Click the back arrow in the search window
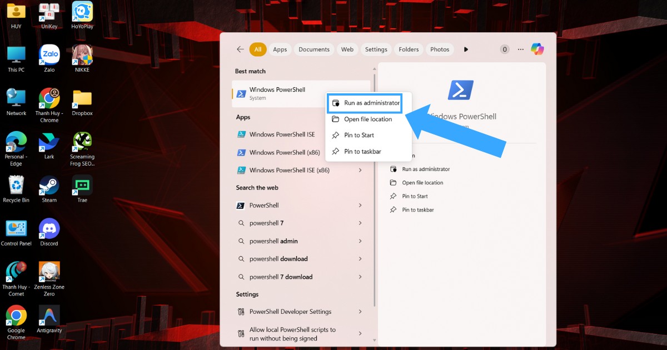Screen dimensions: 667x350 tap(240, 49)
